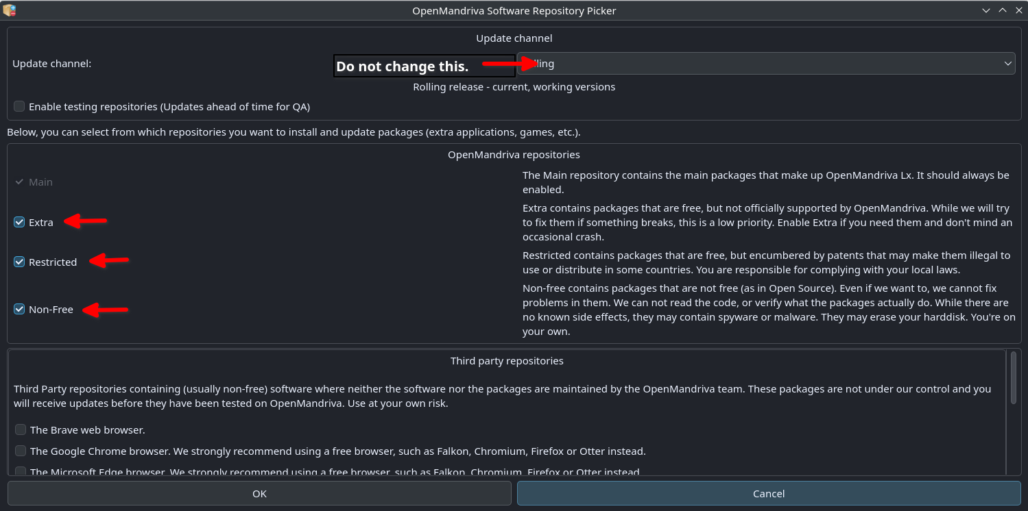Screen dimensions: 1028x511
Task: Click the Cancel button
Action: point(769,493)
